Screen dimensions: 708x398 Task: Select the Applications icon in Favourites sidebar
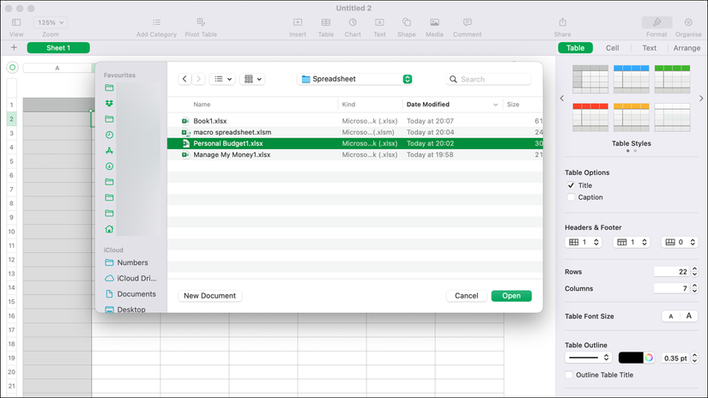[x=109, y=151]
